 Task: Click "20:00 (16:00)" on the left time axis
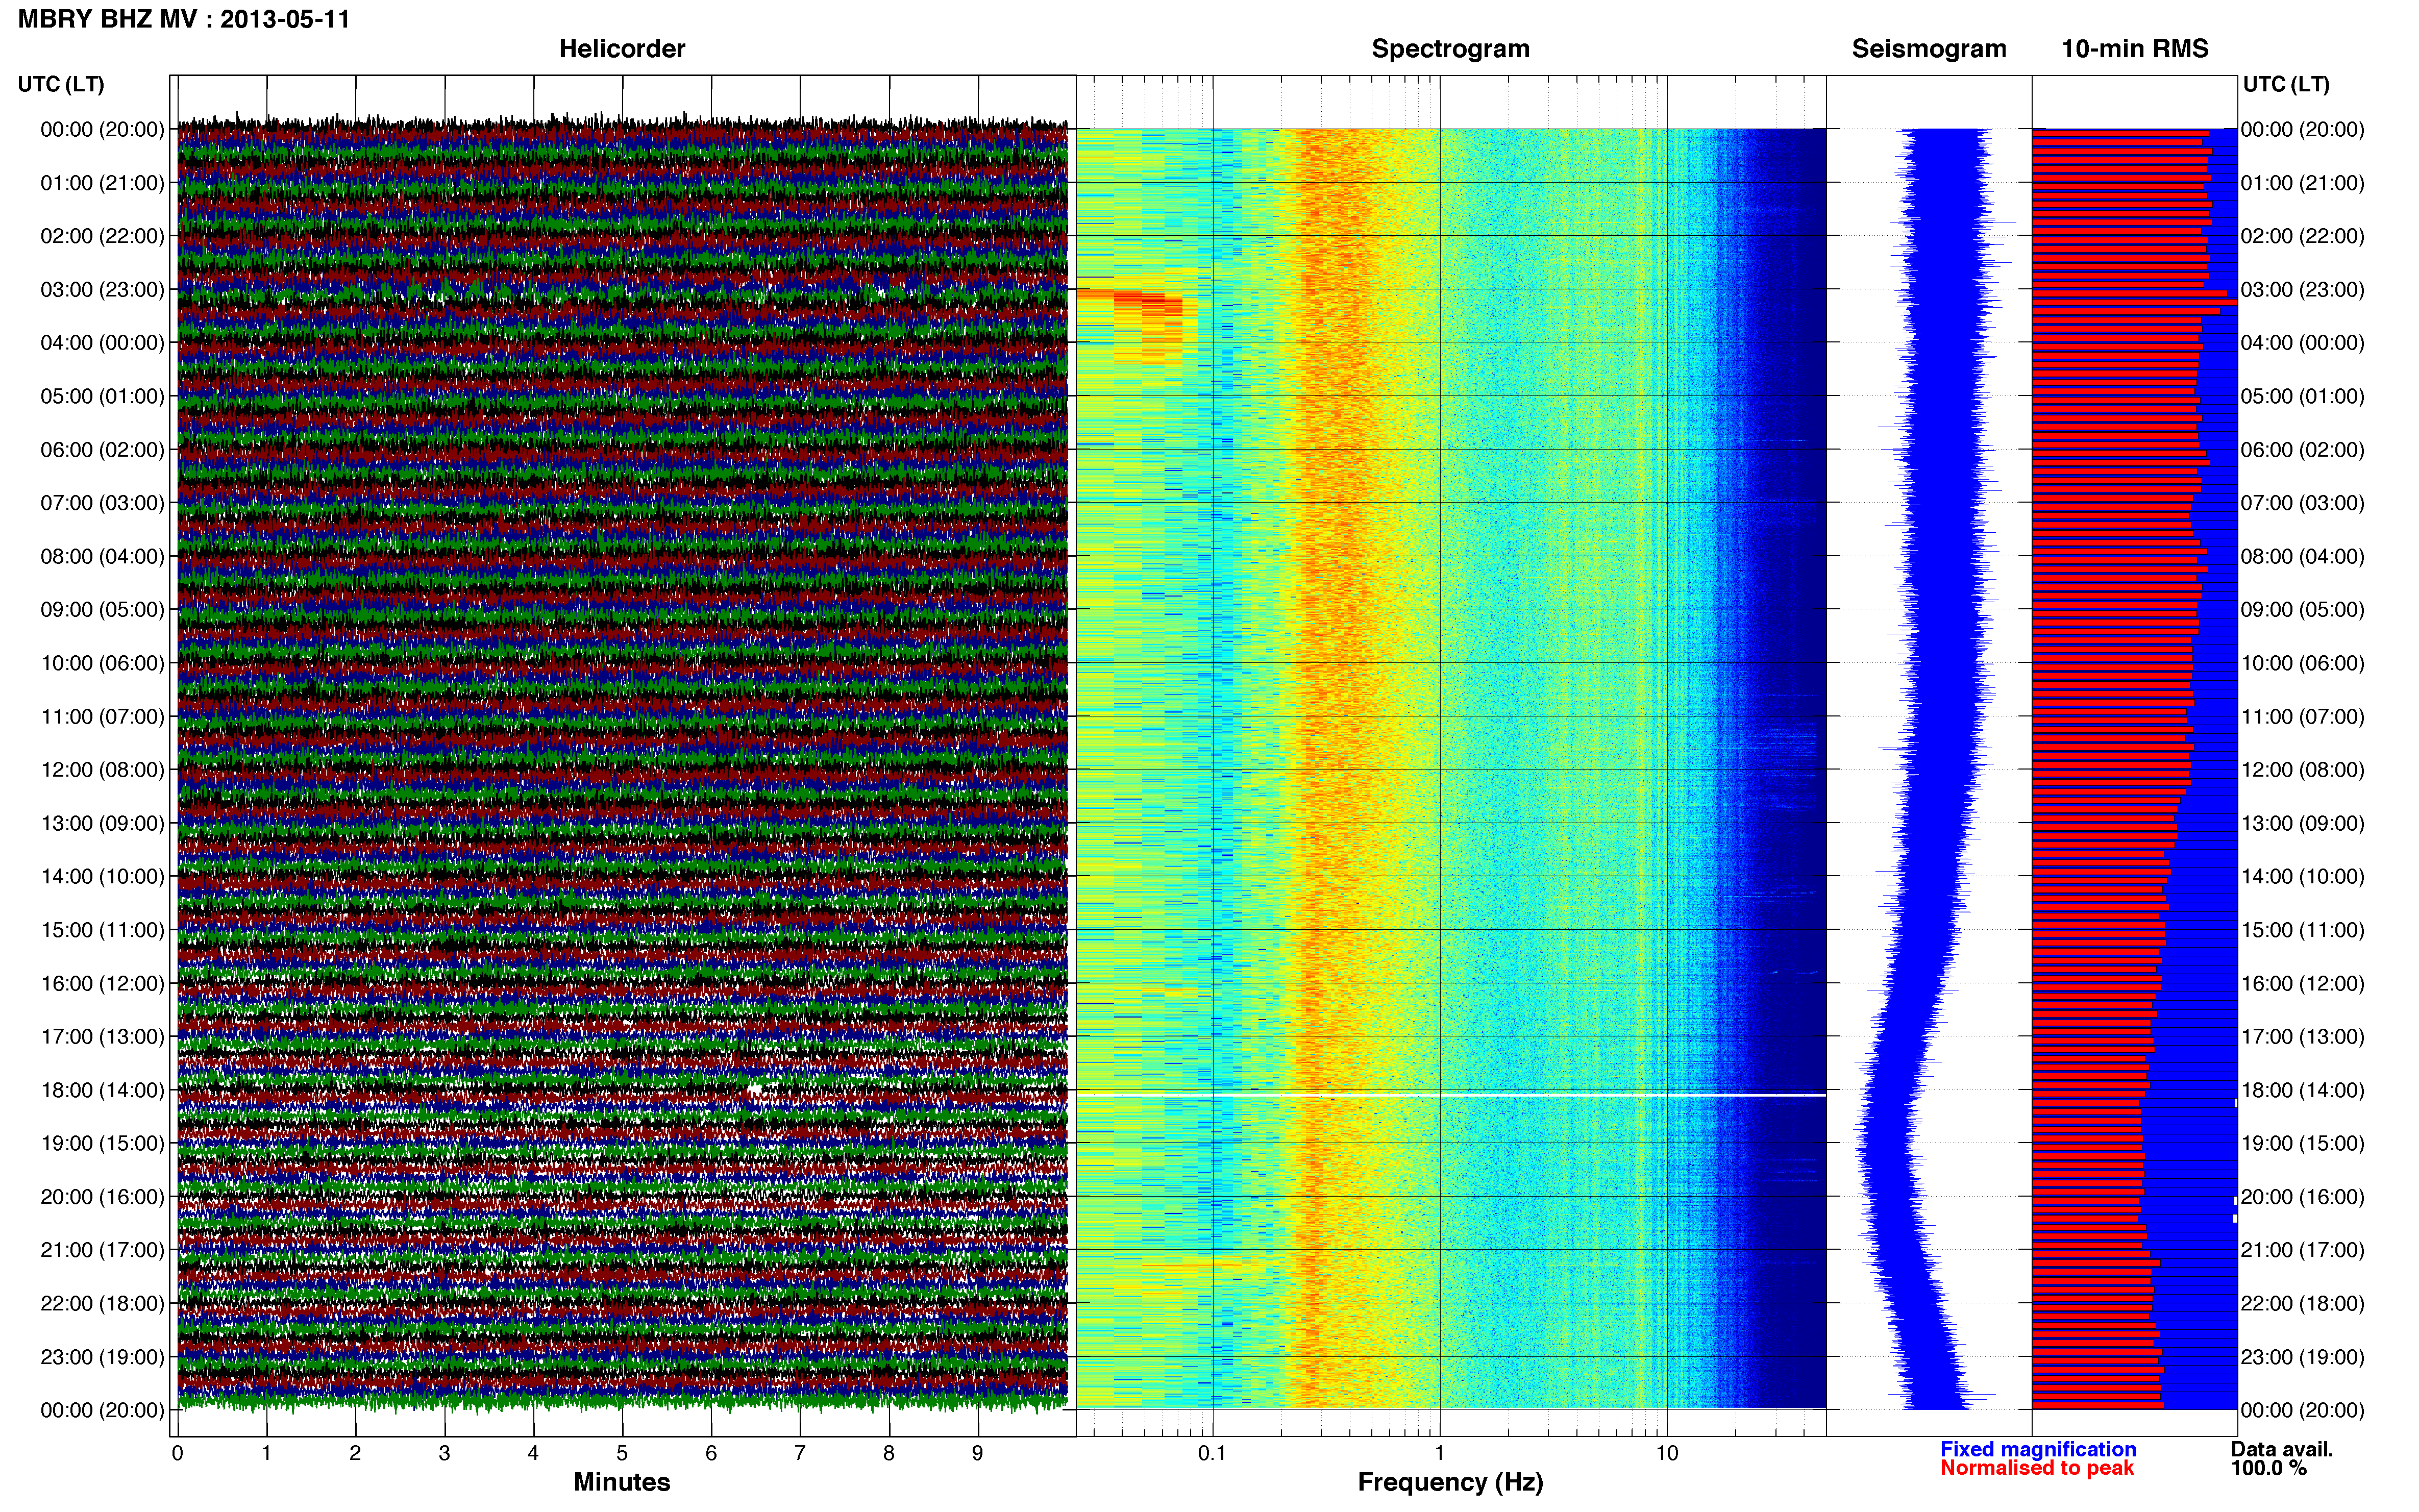[102, 1197]
